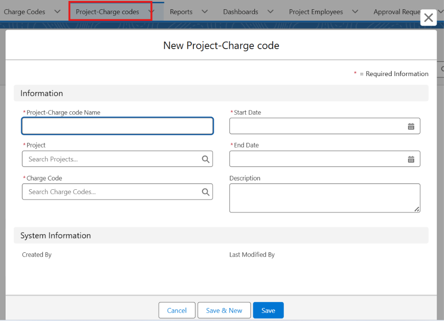Switch to the Reports tab

click(x=181, y=12)
